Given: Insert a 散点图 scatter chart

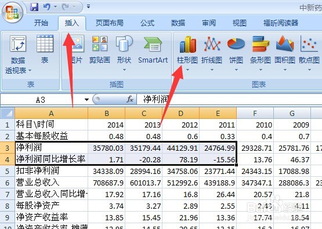Looking at the screenshot, I should 309,49.
